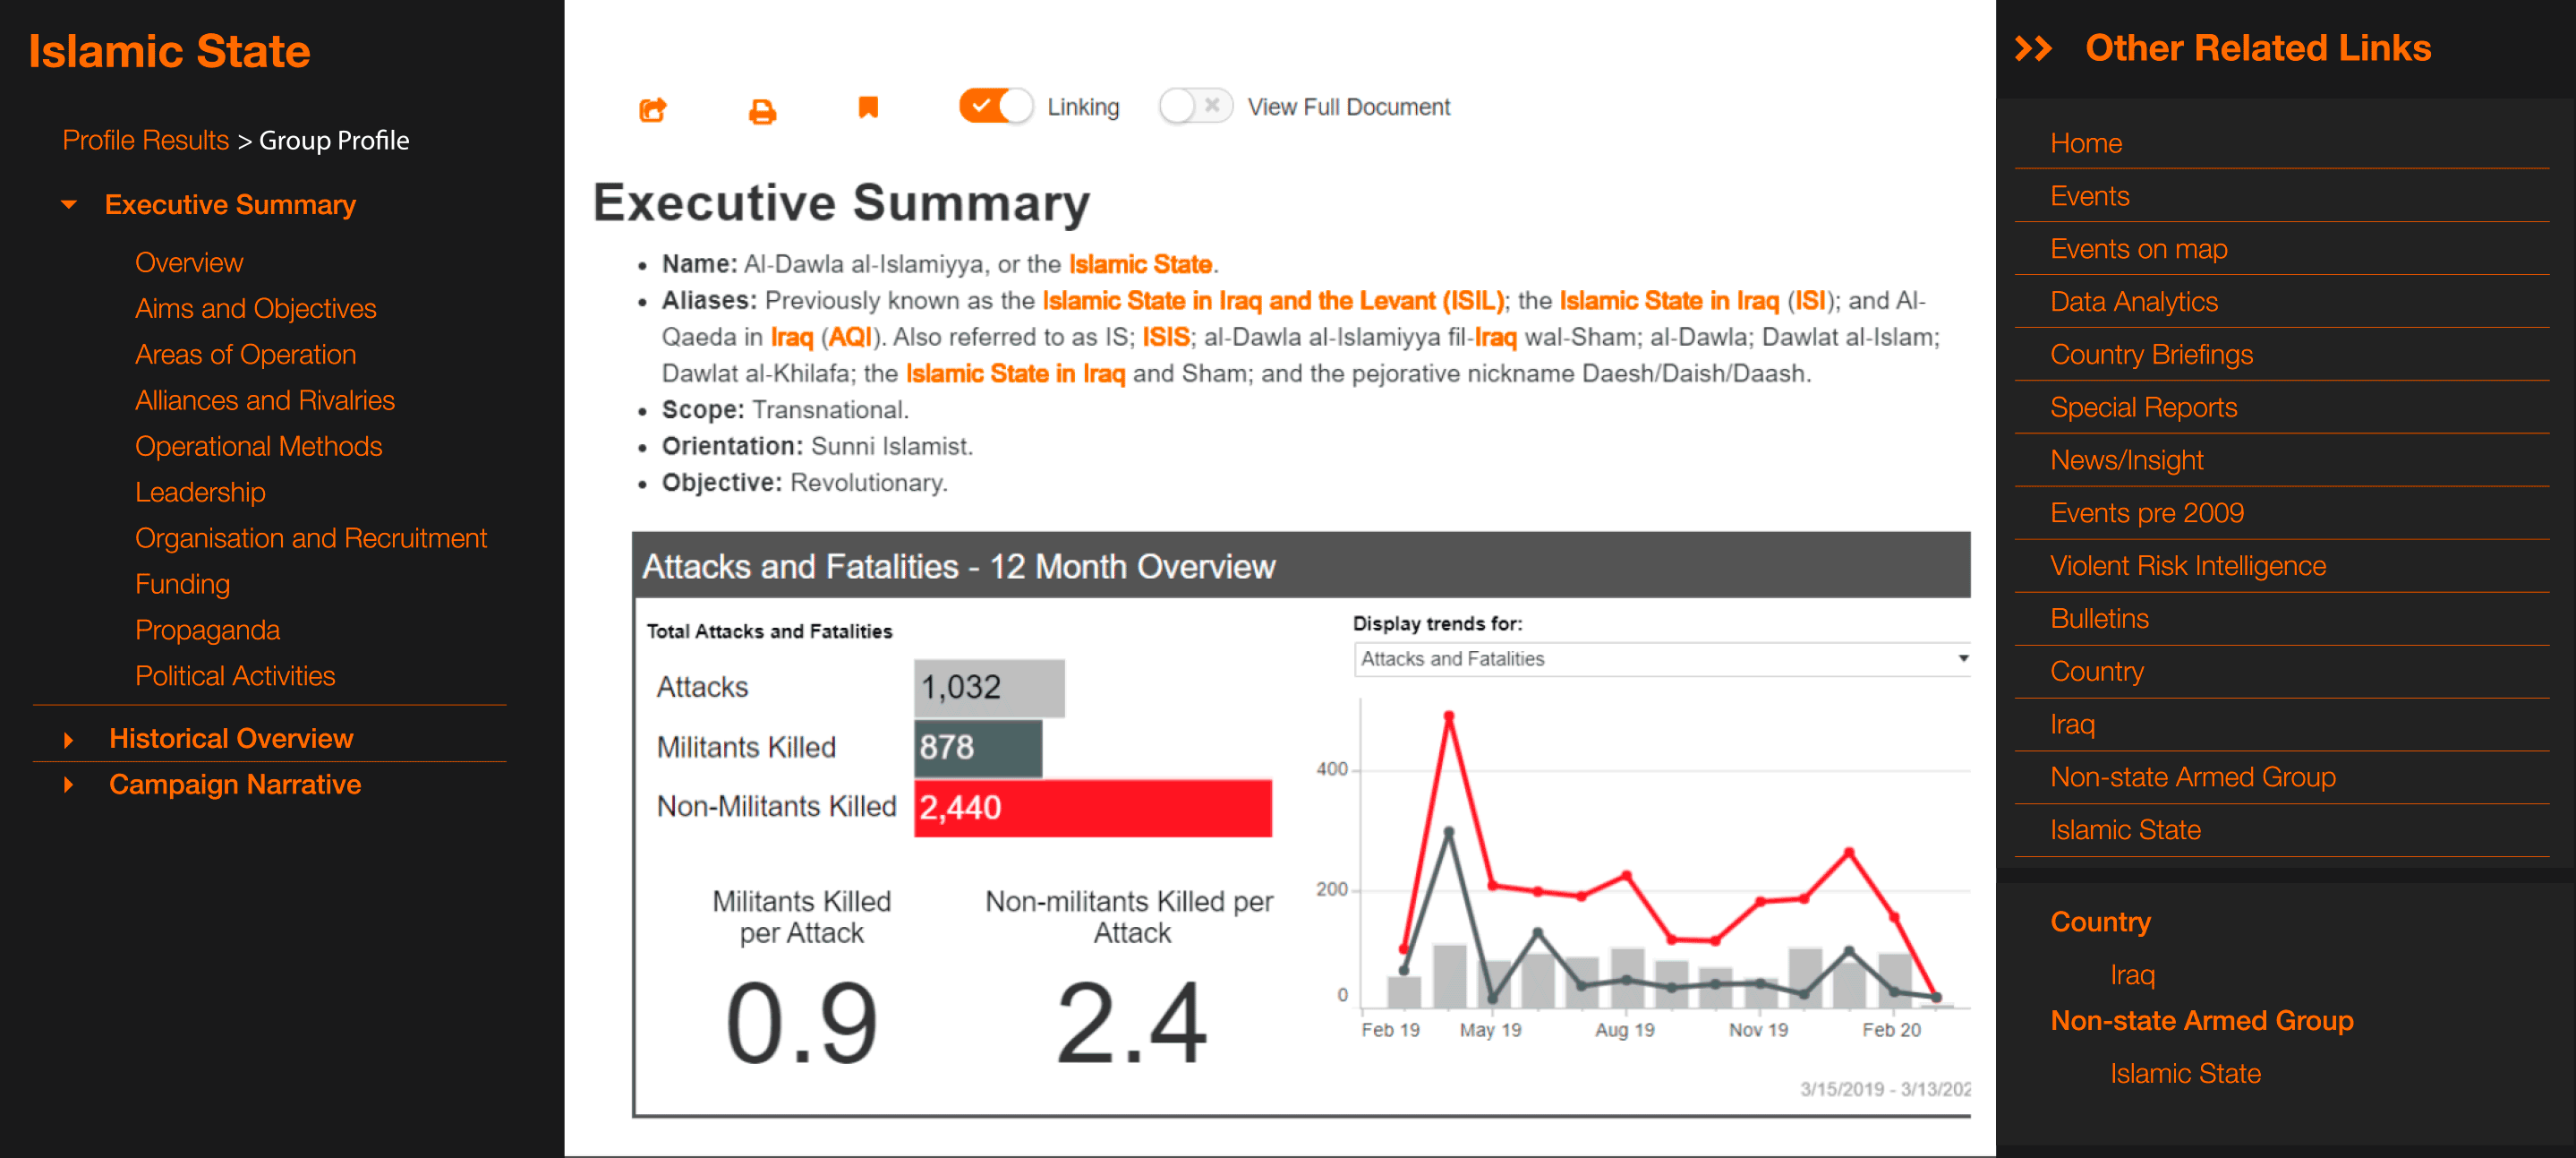2576x1158 pixels.
Task: Click Iraq under the Country heading
Action: [2132, 976]
